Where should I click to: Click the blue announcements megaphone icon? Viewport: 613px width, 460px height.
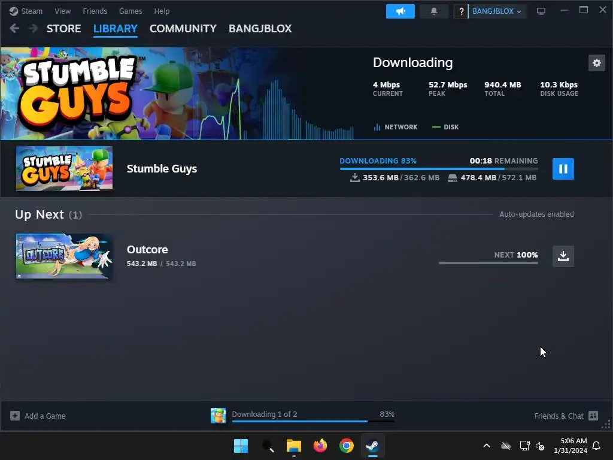pyautogui.click(x=400, y=11)
